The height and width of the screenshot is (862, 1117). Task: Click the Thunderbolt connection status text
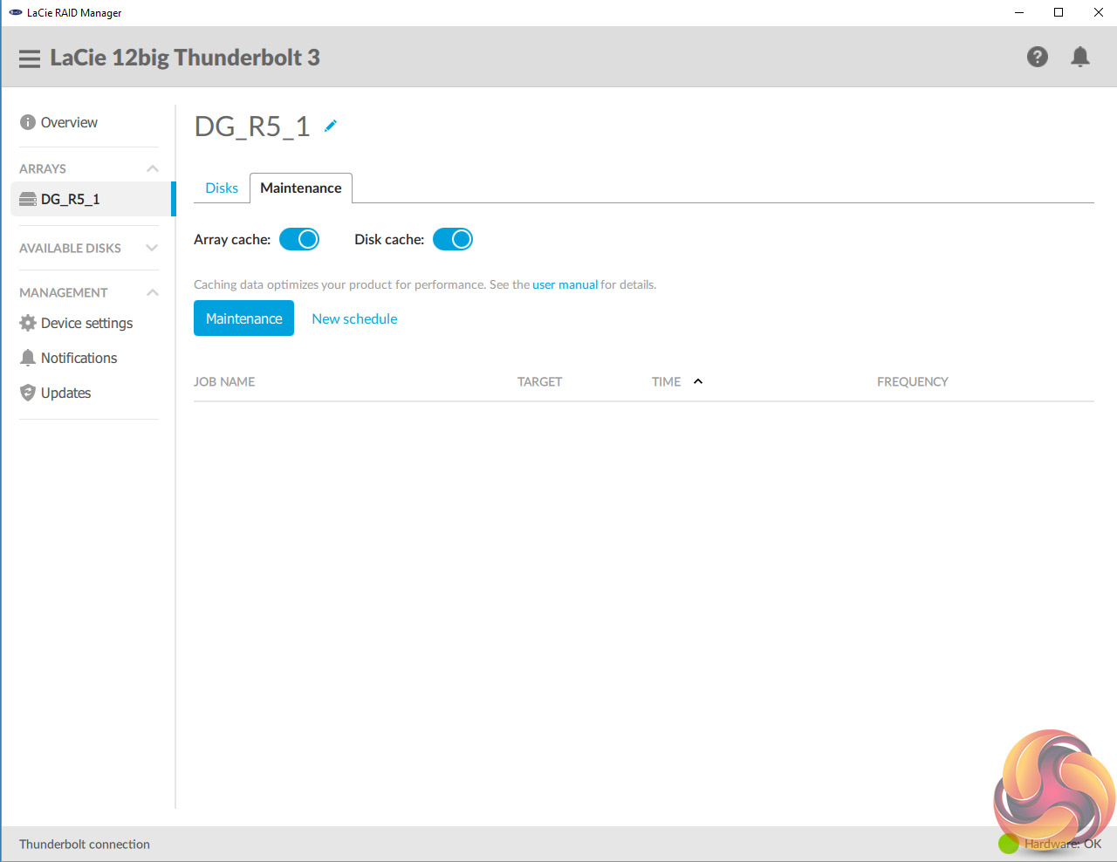(85, 844)
